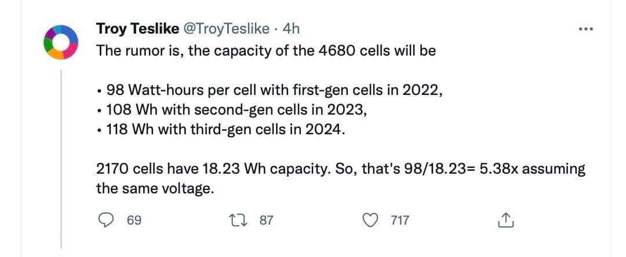View the 87 retweets count

266,220
